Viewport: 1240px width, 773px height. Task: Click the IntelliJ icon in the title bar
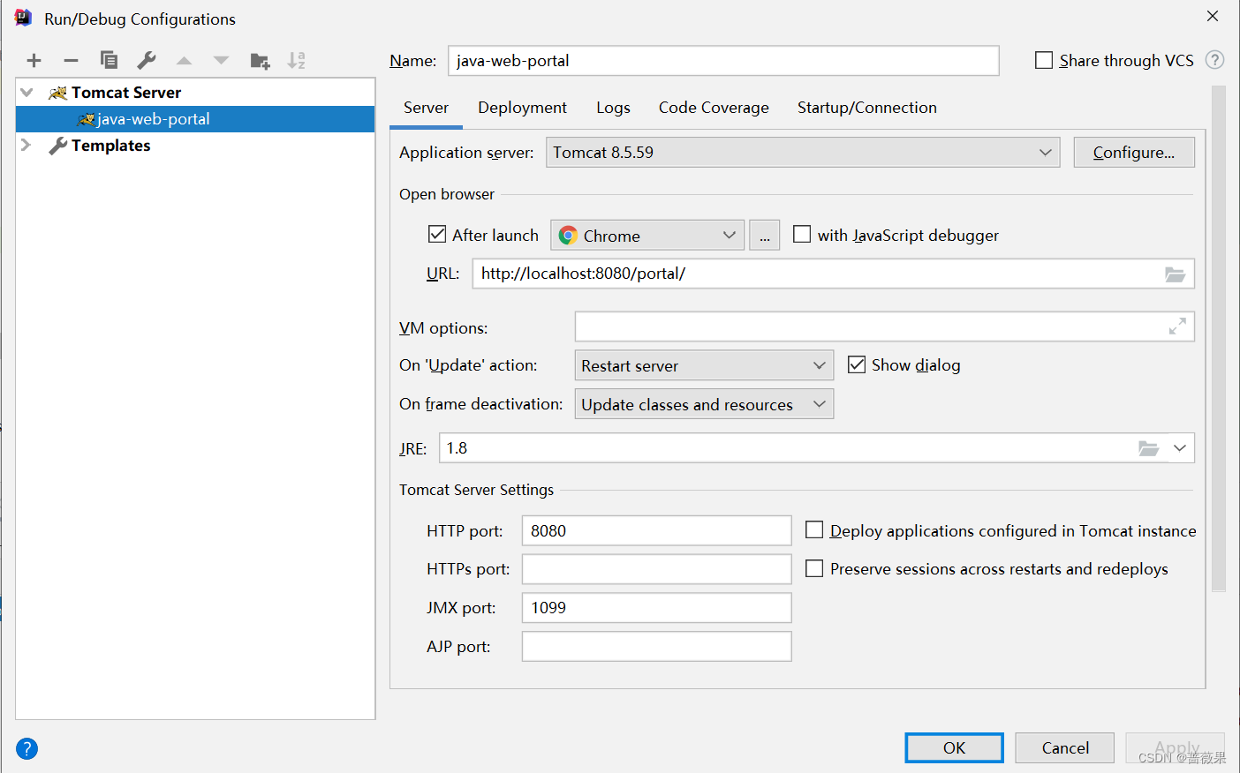[23, 18]
